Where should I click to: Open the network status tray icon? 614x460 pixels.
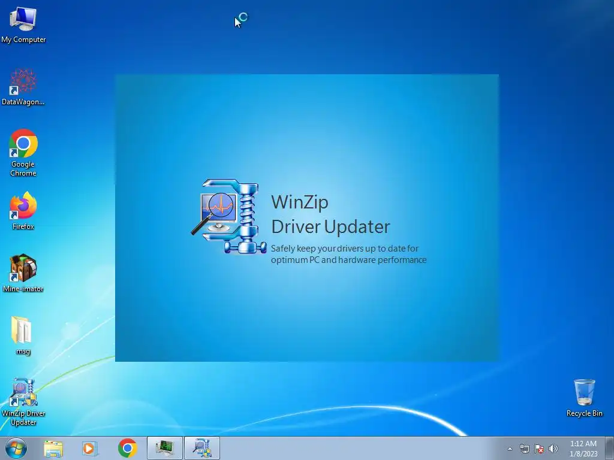click(524, 449)
